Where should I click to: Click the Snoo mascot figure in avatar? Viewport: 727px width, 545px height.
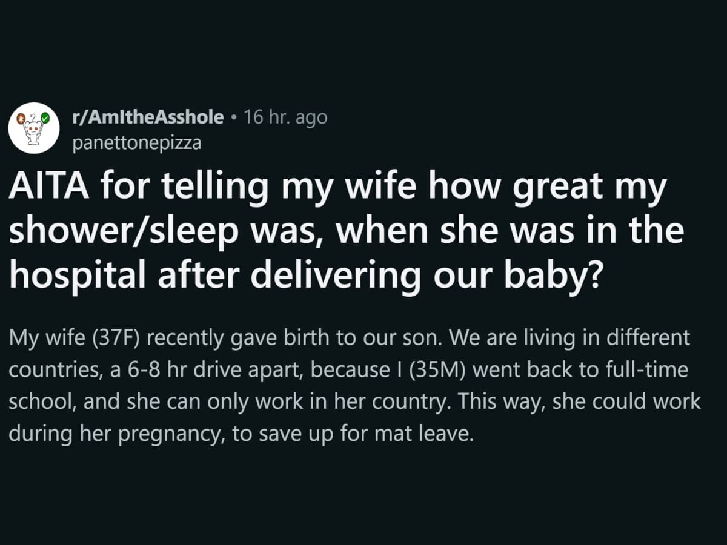(x=33, y=130)
